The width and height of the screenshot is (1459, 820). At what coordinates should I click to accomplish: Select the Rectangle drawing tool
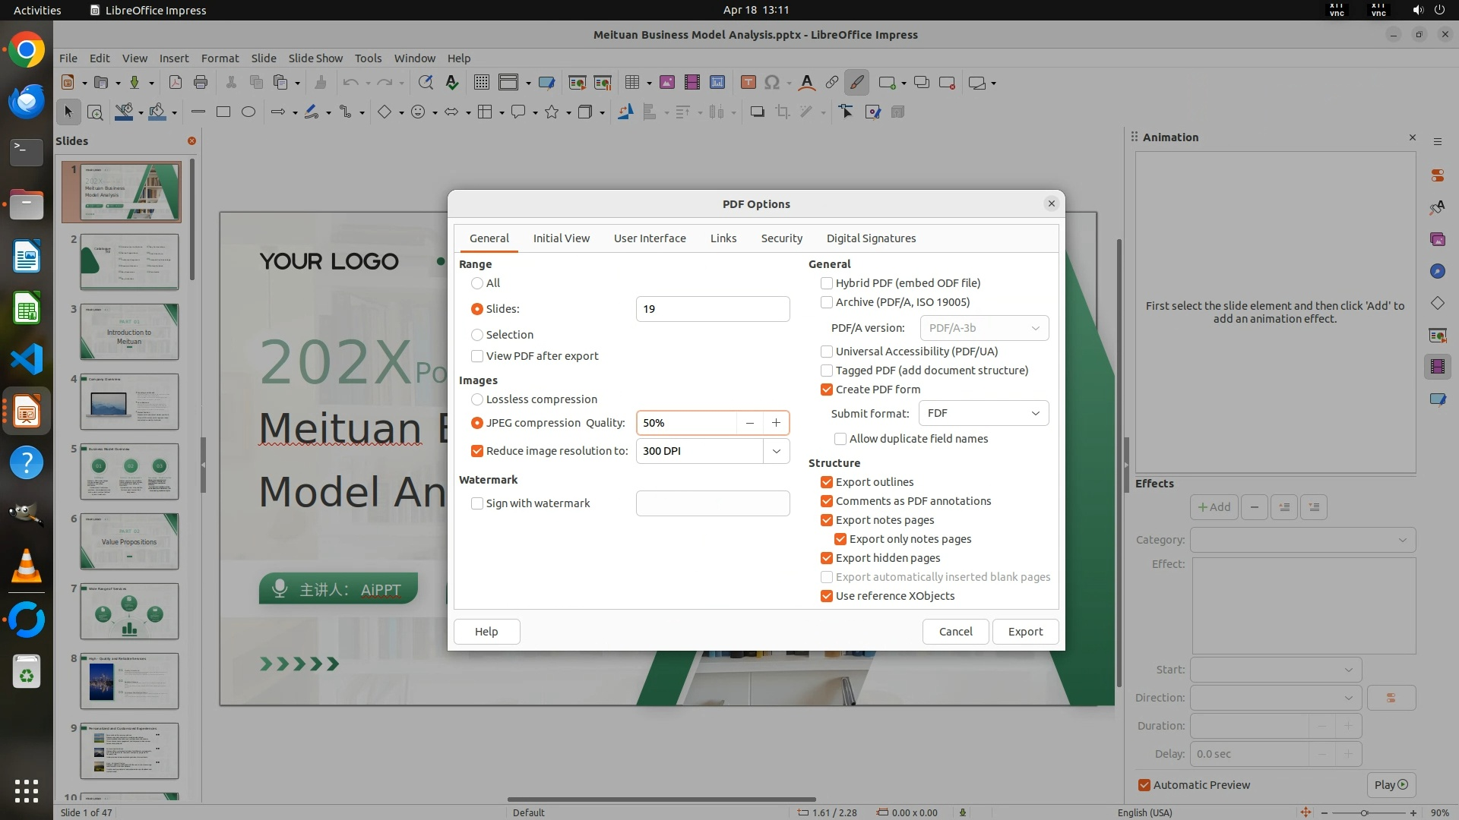223,112
